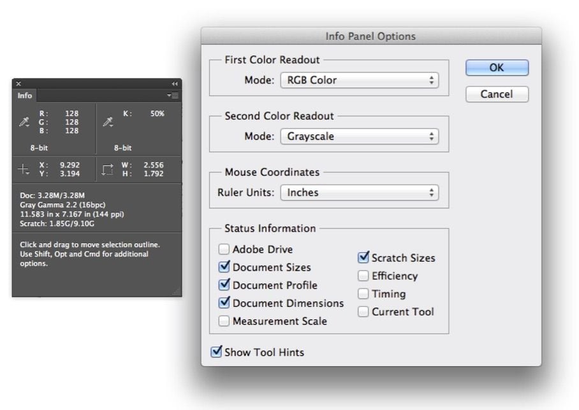Toggle the Scratch Sizes checkbox

tap(363, 258)
